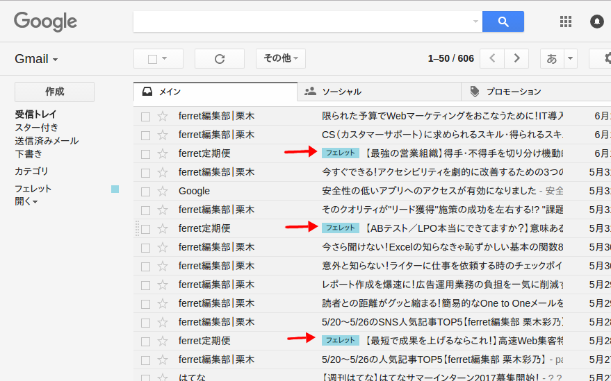Expand the 開く labels section

(x=26, y=201)
